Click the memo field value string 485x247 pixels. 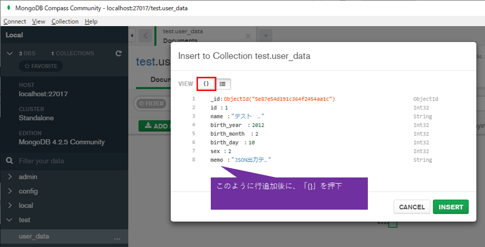pos(251,160)
